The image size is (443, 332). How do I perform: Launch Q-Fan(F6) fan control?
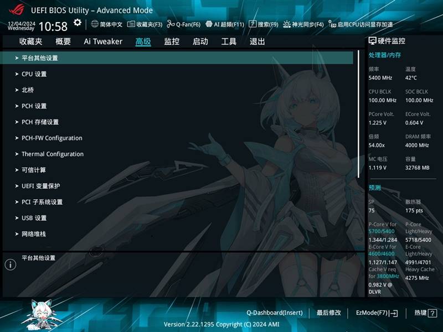[171, 24]
